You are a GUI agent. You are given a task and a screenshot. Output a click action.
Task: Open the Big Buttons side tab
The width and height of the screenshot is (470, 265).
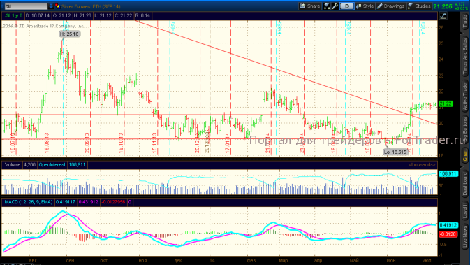tap(464, 129)
